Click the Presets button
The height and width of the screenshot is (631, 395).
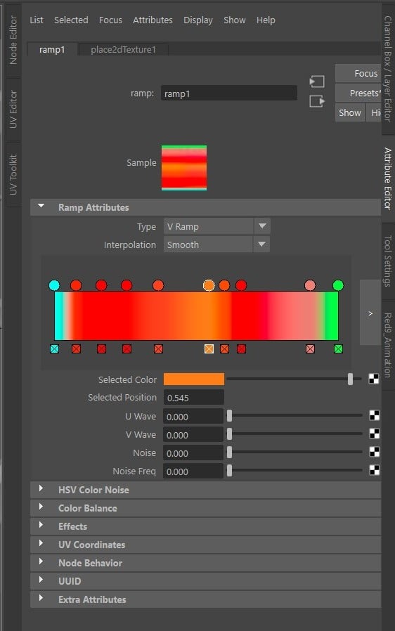click(358, 93)
